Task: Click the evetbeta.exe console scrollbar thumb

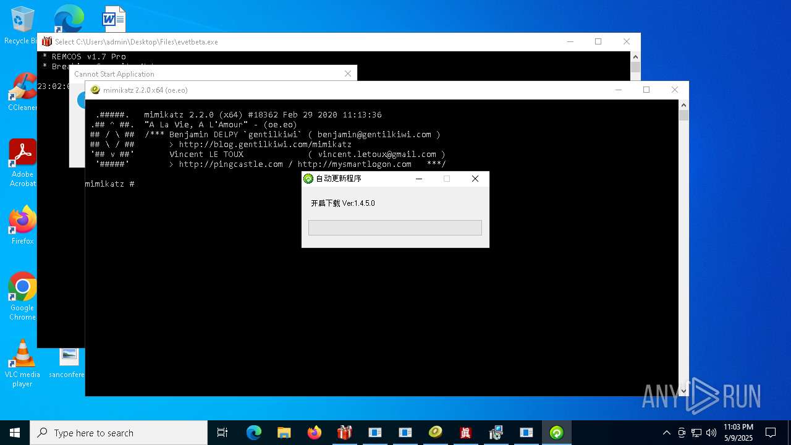Action: (x=635, y=67)
